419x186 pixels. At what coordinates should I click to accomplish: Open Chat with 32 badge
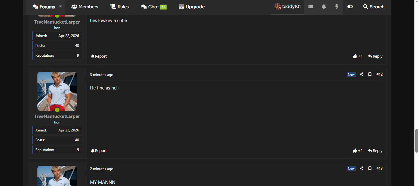point(154,7)
